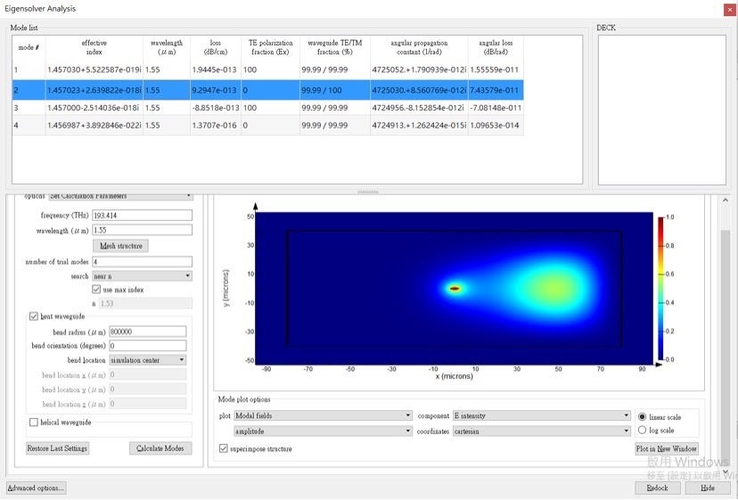Uncheck the bent waveguide option
This screenshot has height=500, width=738.
[x=34, y=316]
